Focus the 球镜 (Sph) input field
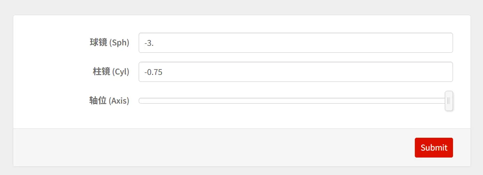The width and height of the screenshot is (483, 175). [x=295, y=43]
